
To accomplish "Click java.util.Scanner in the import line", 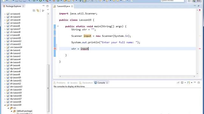I will [83, 14].
